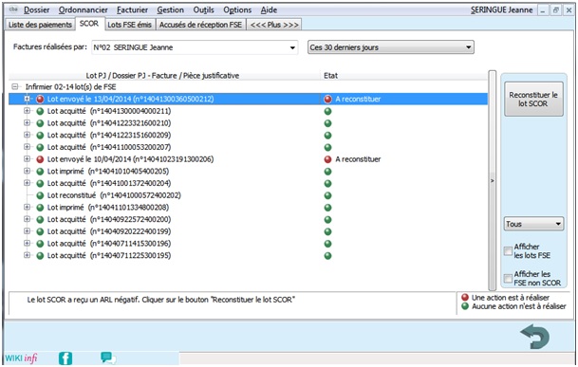
Task: Open the Facebook icon link
Action: 65,358
